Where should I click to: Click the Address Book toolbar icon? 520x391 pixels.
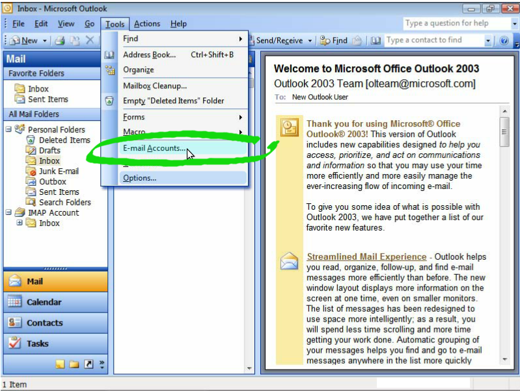[x=376, y=40]
